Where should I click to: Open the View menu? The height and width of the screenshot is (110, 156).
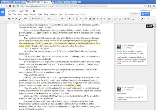(20, 14)
